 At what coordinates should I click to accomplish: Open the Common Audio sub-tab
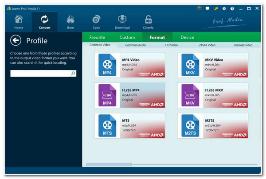pyautogui.click(x=136, y=45)
